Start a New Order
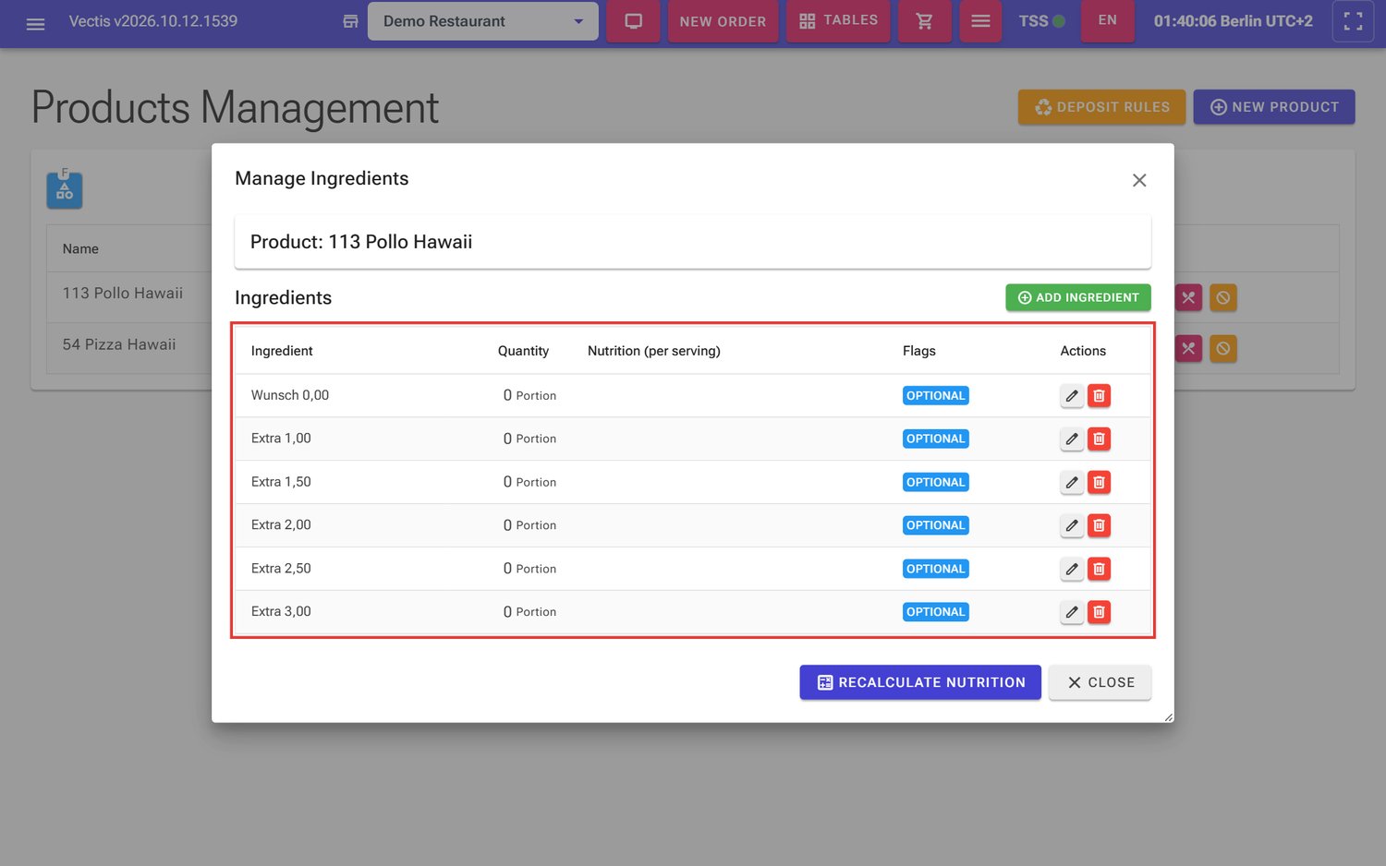Screen dimensions: 1386x866 [x=723, y=21]
